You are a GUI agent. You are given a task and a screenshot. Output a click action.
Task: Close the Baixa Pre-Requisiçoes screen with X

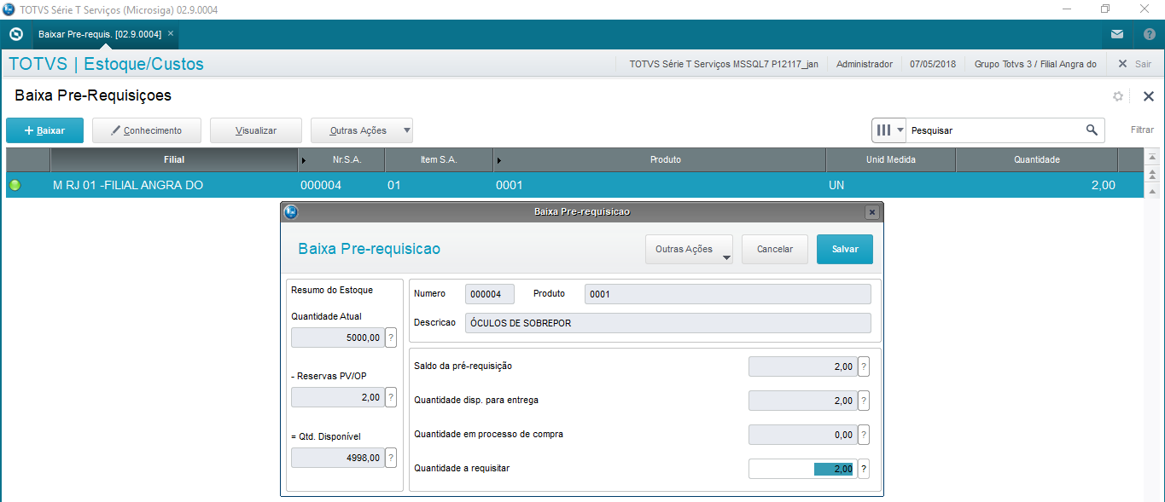click(x=1149, y=96)
